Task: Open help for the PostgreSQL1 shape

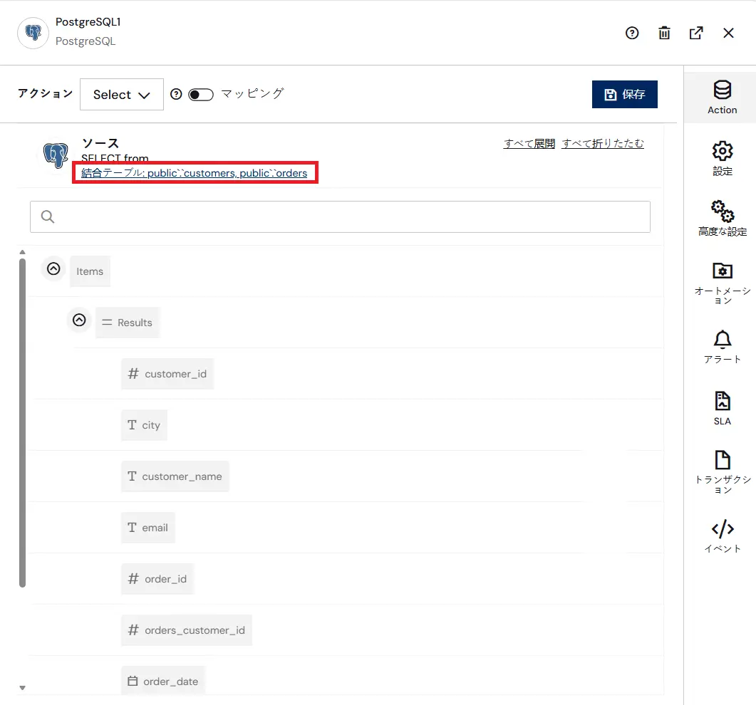Action: [631, 33]
